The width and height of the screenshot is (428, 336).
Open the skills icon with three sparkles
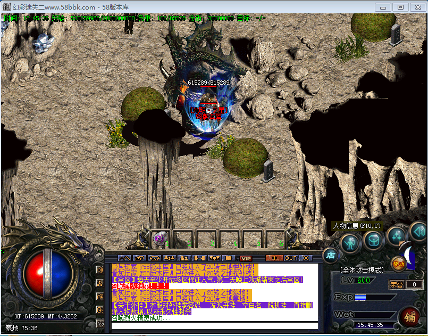[397, 236]
